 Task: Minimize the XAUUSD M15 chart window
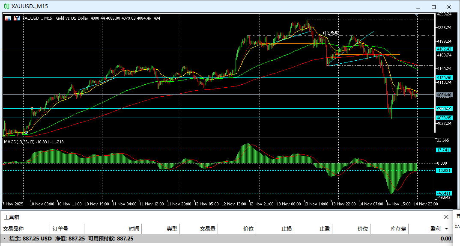(x=418, y=7)
